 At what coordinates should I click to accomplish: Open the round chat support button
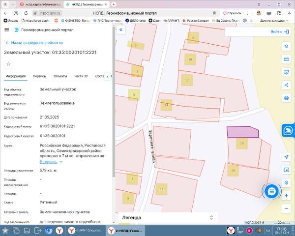coord(271,191)
